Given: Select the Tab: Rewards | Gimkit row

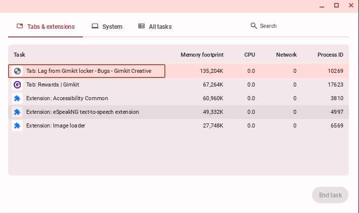Looking at the screenshot, I should (x=101, y=85).
